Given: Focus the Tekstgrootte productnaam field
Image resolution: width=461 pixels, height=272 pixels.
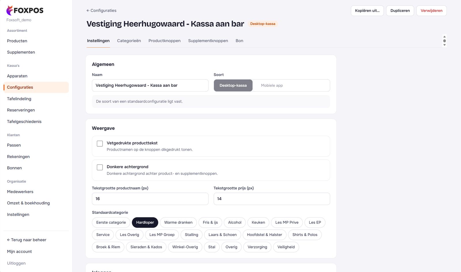Looking at the screenshot, I should pyautogui.click(x=150, y=199).
